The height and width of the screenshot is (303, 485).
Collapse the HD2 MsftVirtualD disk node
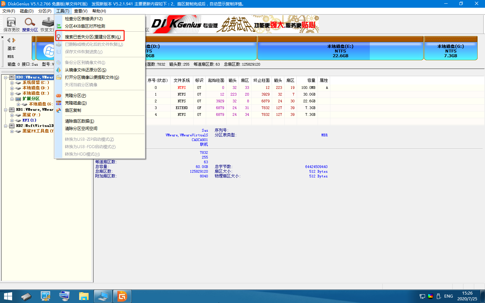tap(6, 126)
